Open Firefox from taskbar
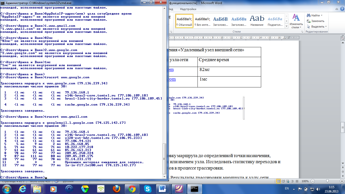345x194 pixels. (x=116, y=189)
